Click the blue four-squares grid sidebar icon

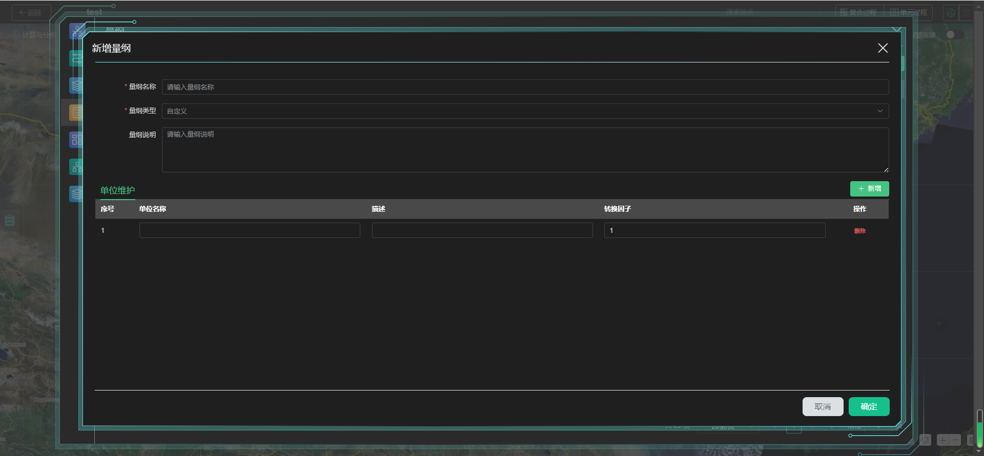(x=76, y=140)
